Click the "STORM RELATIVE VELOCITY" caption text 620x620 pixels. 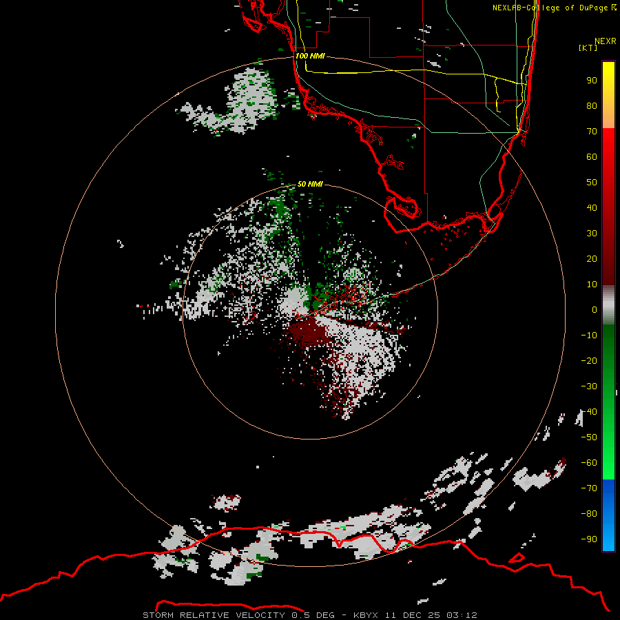click(x=214, y=615)
